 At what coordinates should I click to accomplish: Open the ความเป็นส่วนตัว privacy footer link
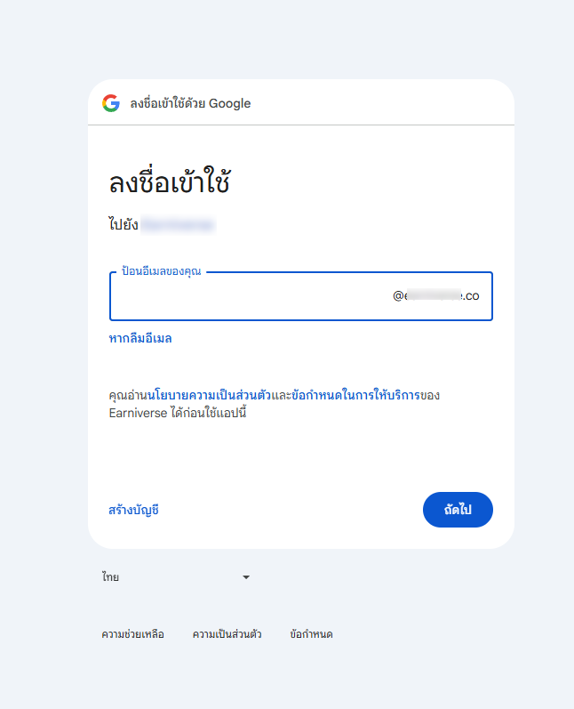tap(227, 634)
